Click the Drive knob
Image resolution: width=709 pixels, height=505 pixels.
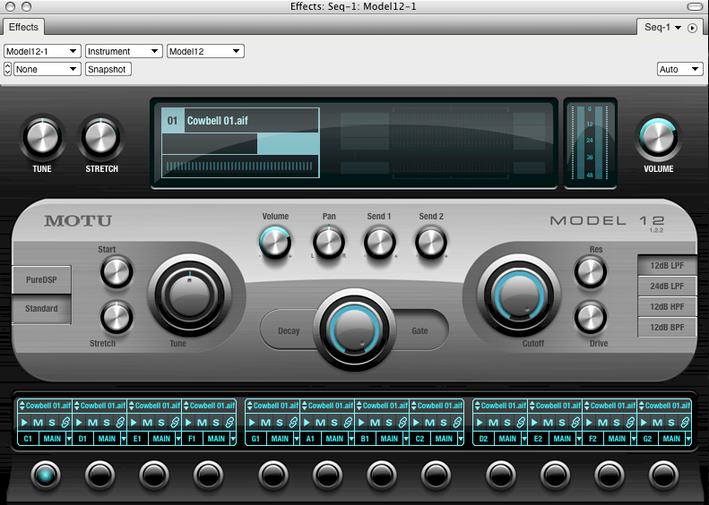[590, 317]
